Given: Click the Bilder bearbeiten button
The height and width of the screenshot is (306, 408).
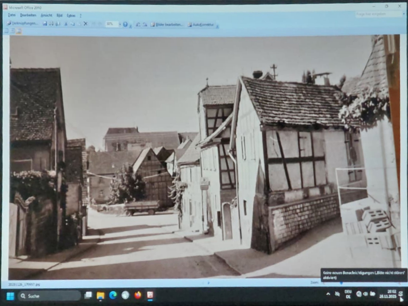Looking at the screenshot, I should click(166, 24).
